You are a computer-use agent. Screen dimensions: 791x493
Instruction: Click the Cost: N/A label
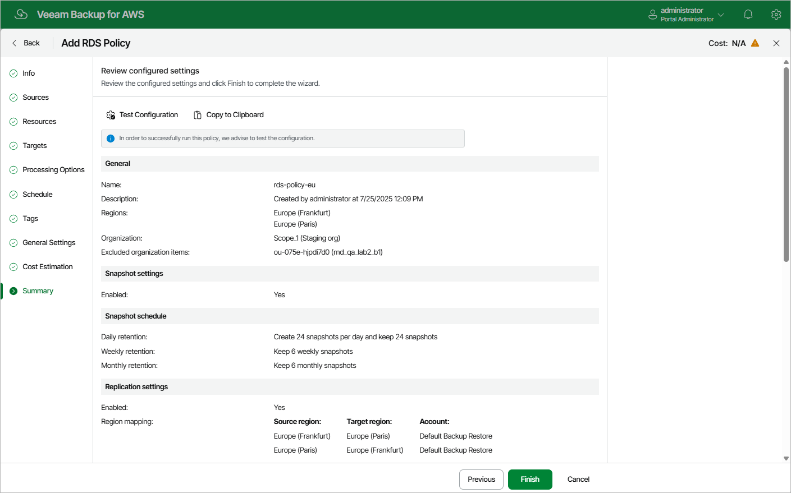pos(727,43)
